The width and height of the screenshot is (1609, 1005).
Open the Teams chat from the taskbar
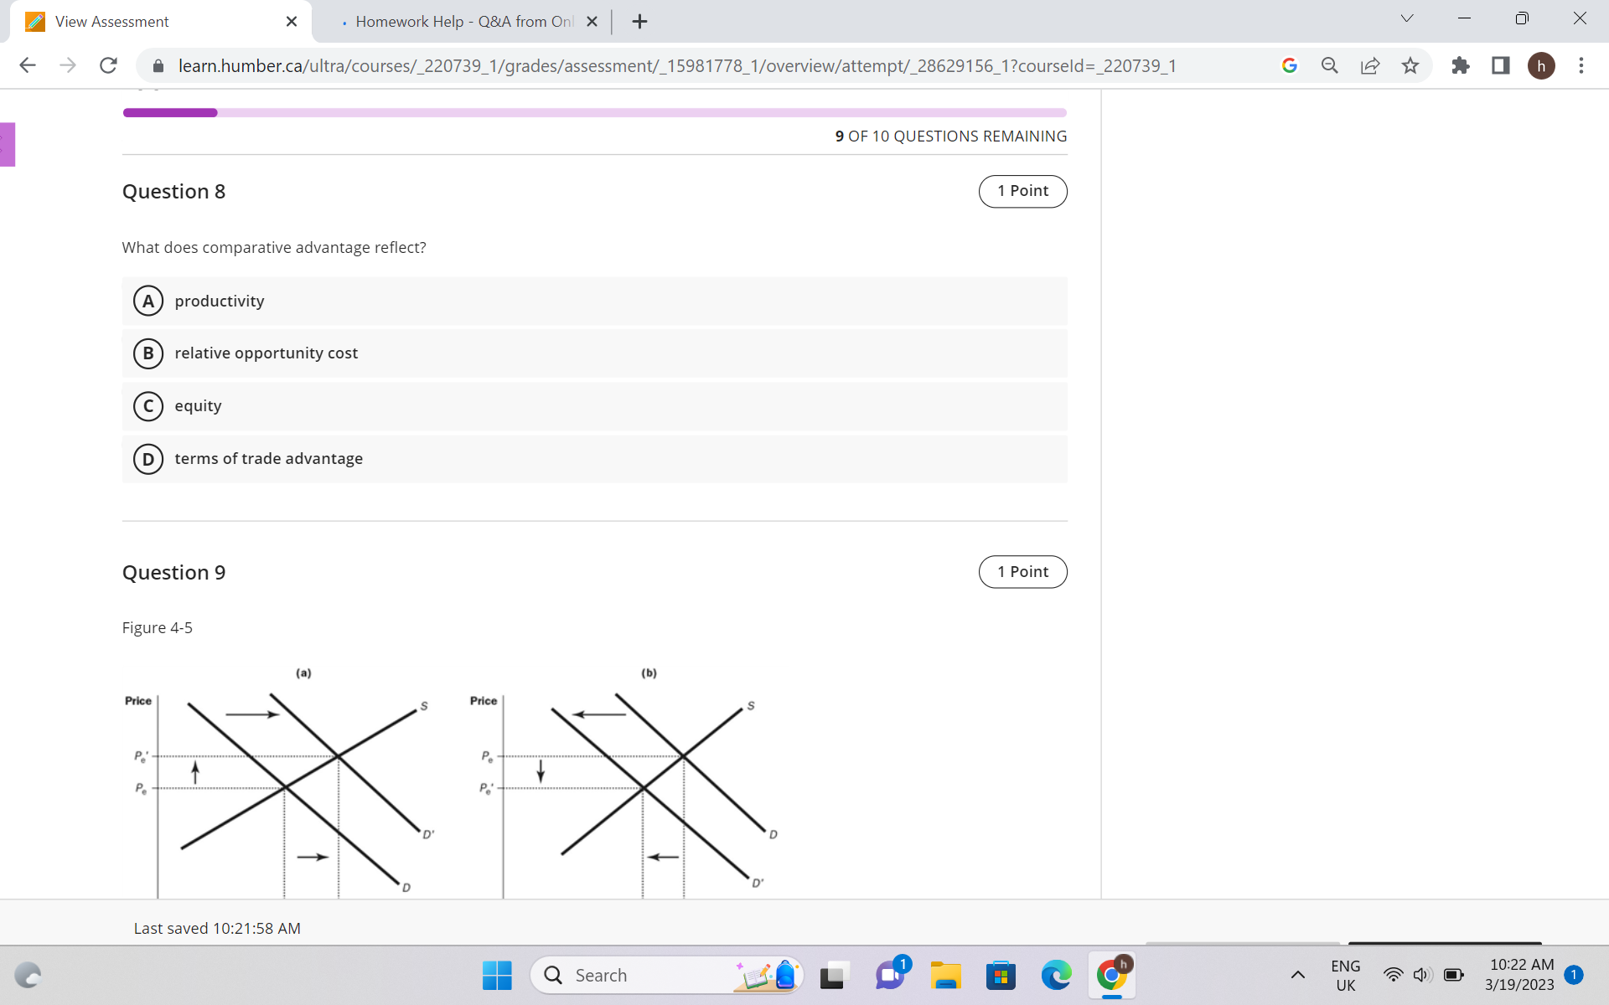coord(889,975)
